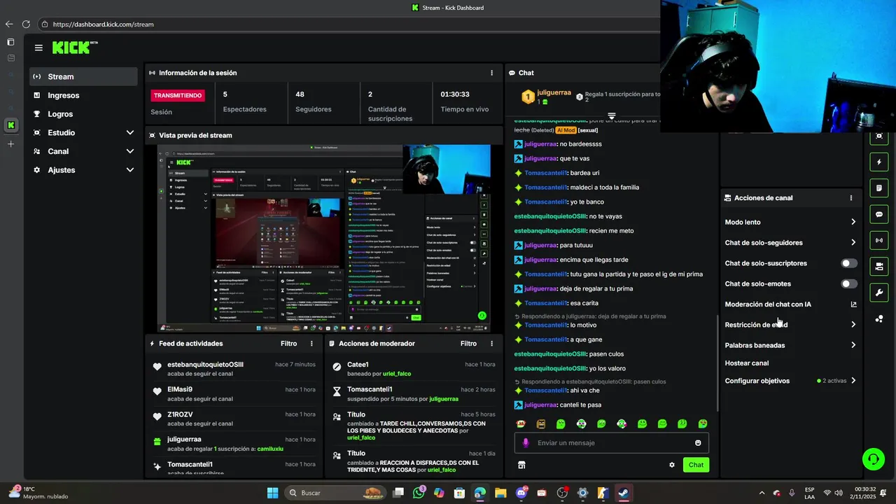896x504 pixels.
Task: Open WhatsApp from the taskbar
Action: coord(419,493)
